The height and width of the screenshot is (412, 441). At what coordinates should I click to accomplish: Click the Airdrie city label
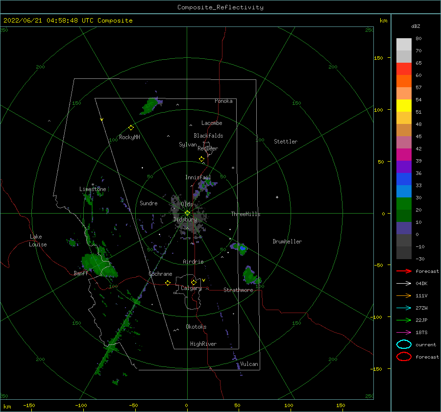point(193,262)
